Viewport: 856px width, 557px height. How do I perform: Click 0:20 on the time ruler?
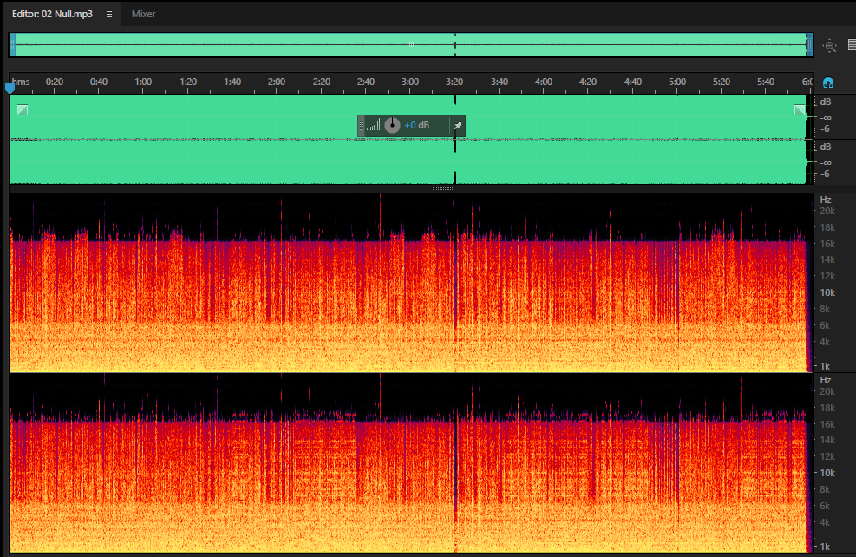coord(55,82)
